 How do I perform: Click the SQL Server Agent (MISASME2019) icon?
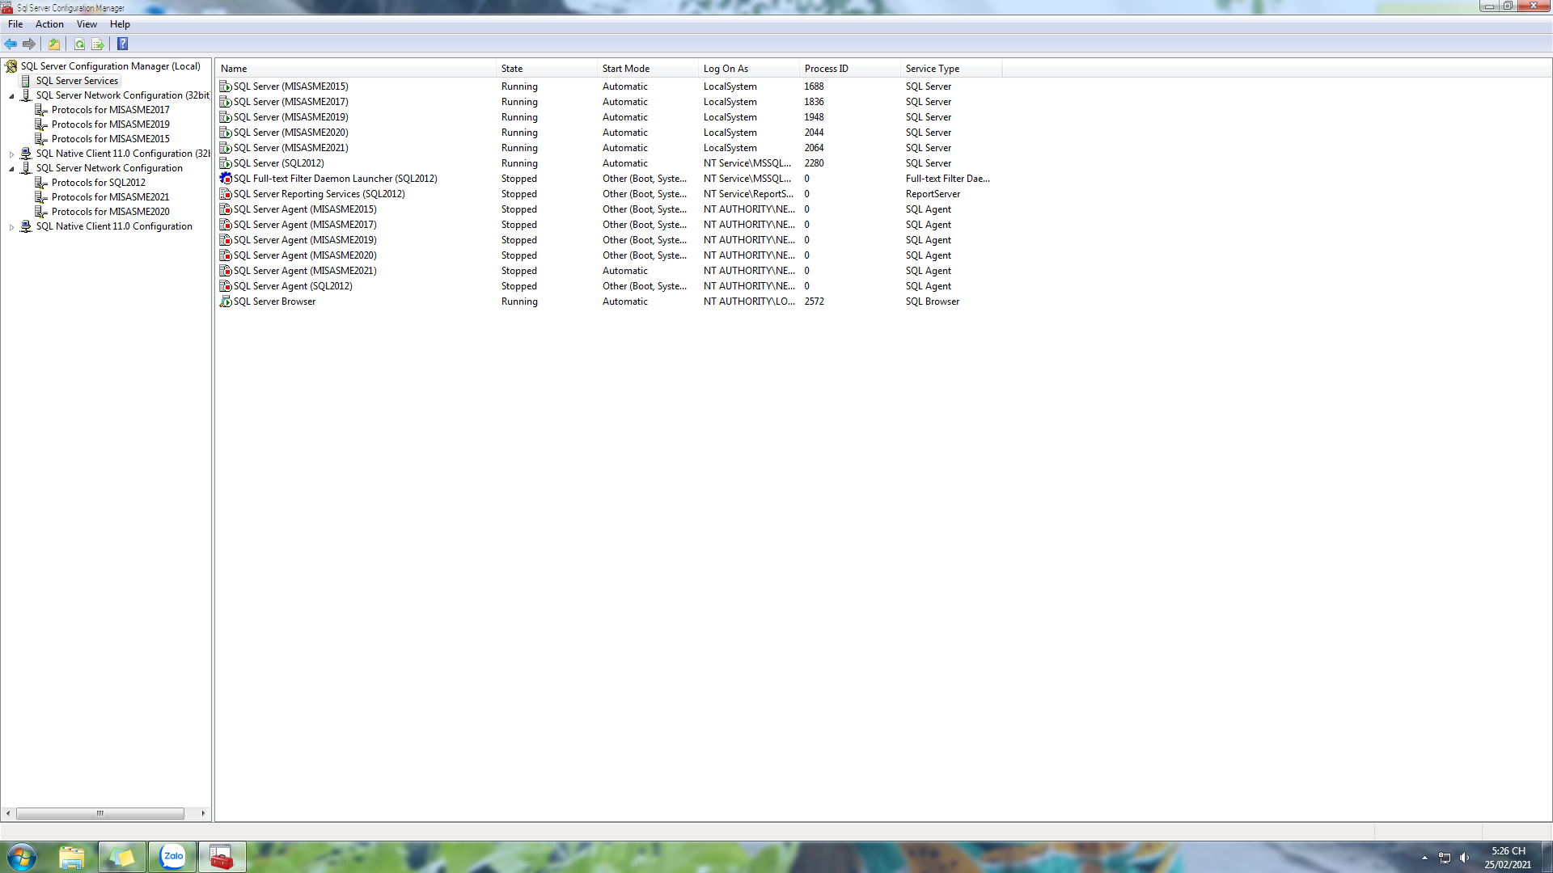coord(226,240)
